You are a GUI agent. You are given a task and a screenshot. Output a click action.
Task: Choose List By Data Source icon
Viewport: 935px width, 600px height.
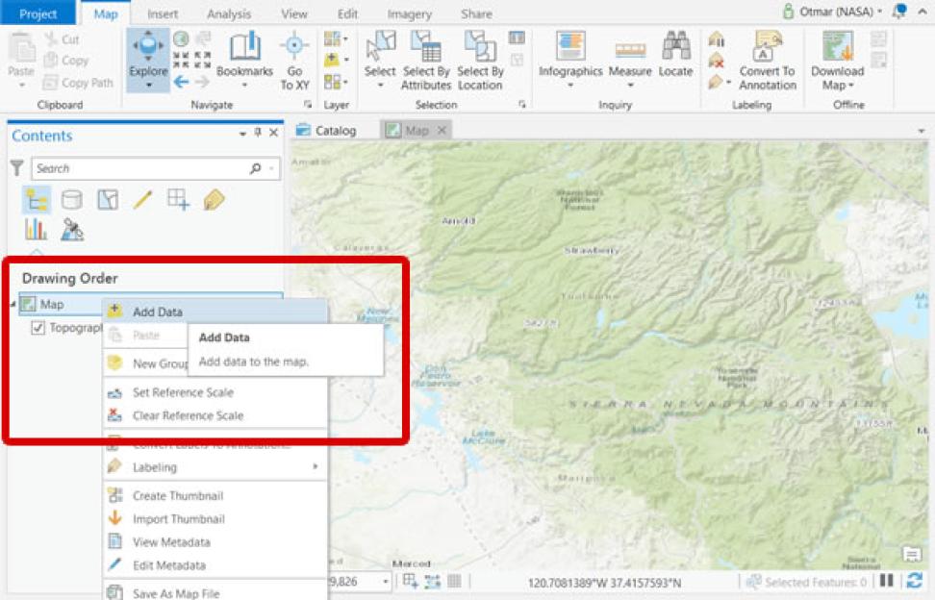pyautogui.click(x=71, y=200)
